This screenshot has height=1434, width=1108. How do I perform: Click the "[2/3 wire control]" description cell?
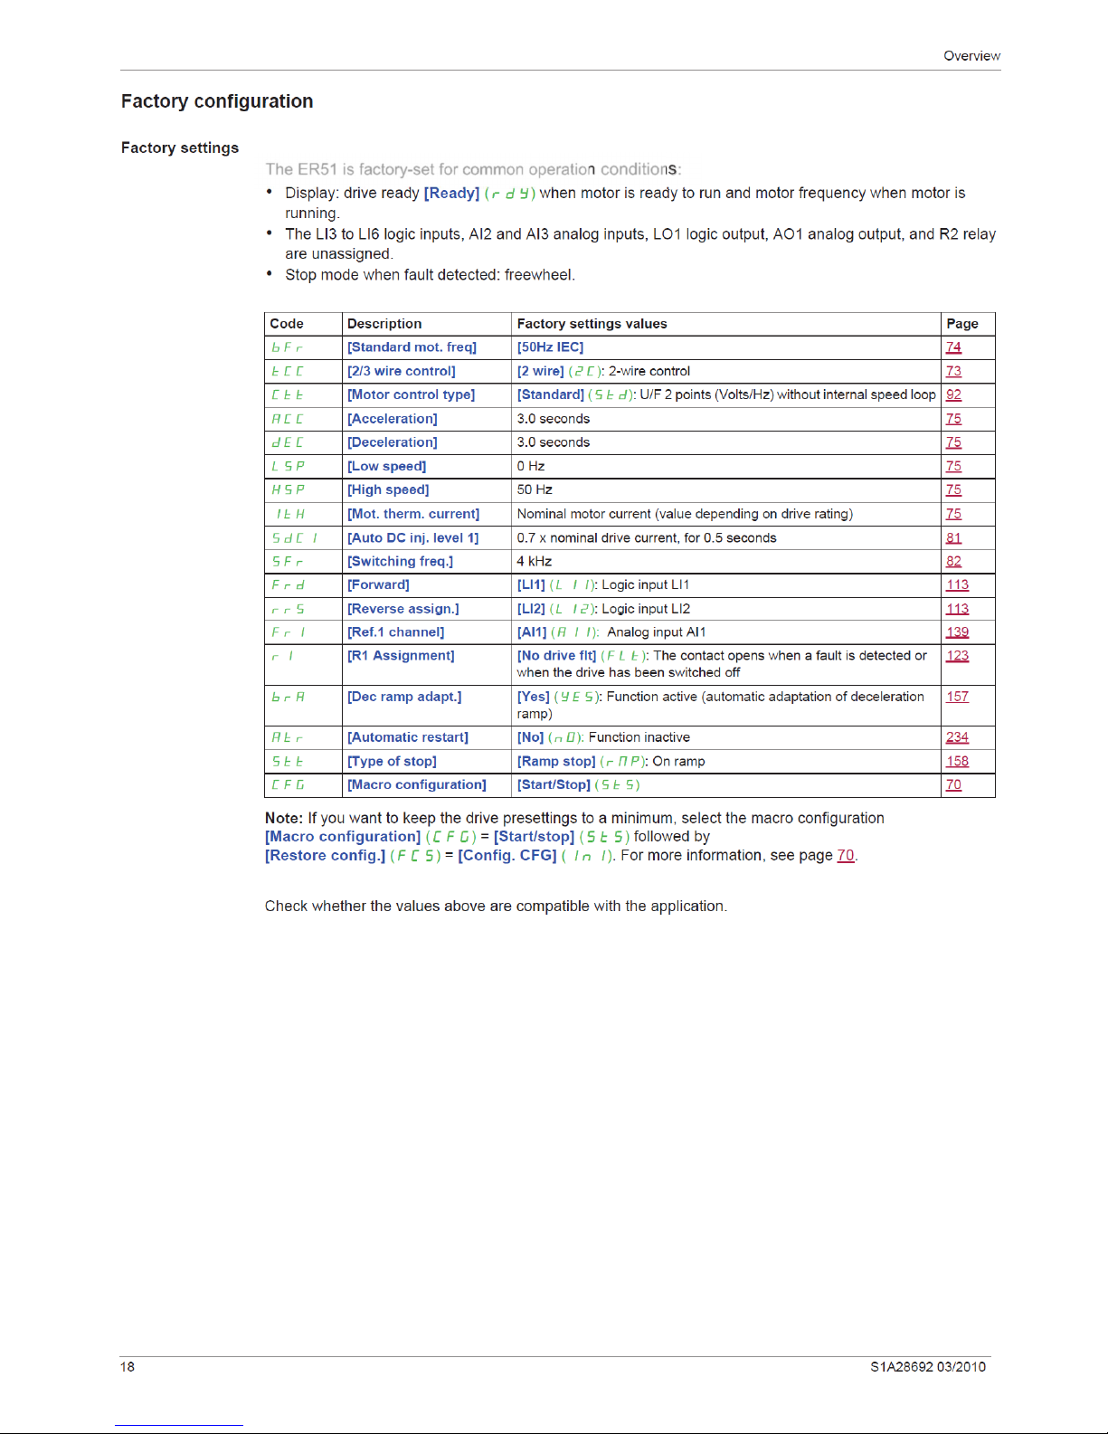402,371
